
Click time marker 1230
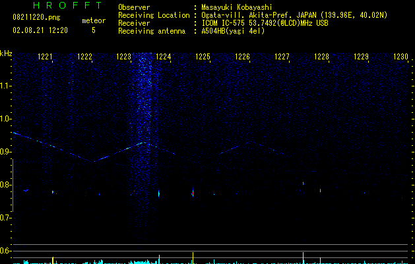400,57
